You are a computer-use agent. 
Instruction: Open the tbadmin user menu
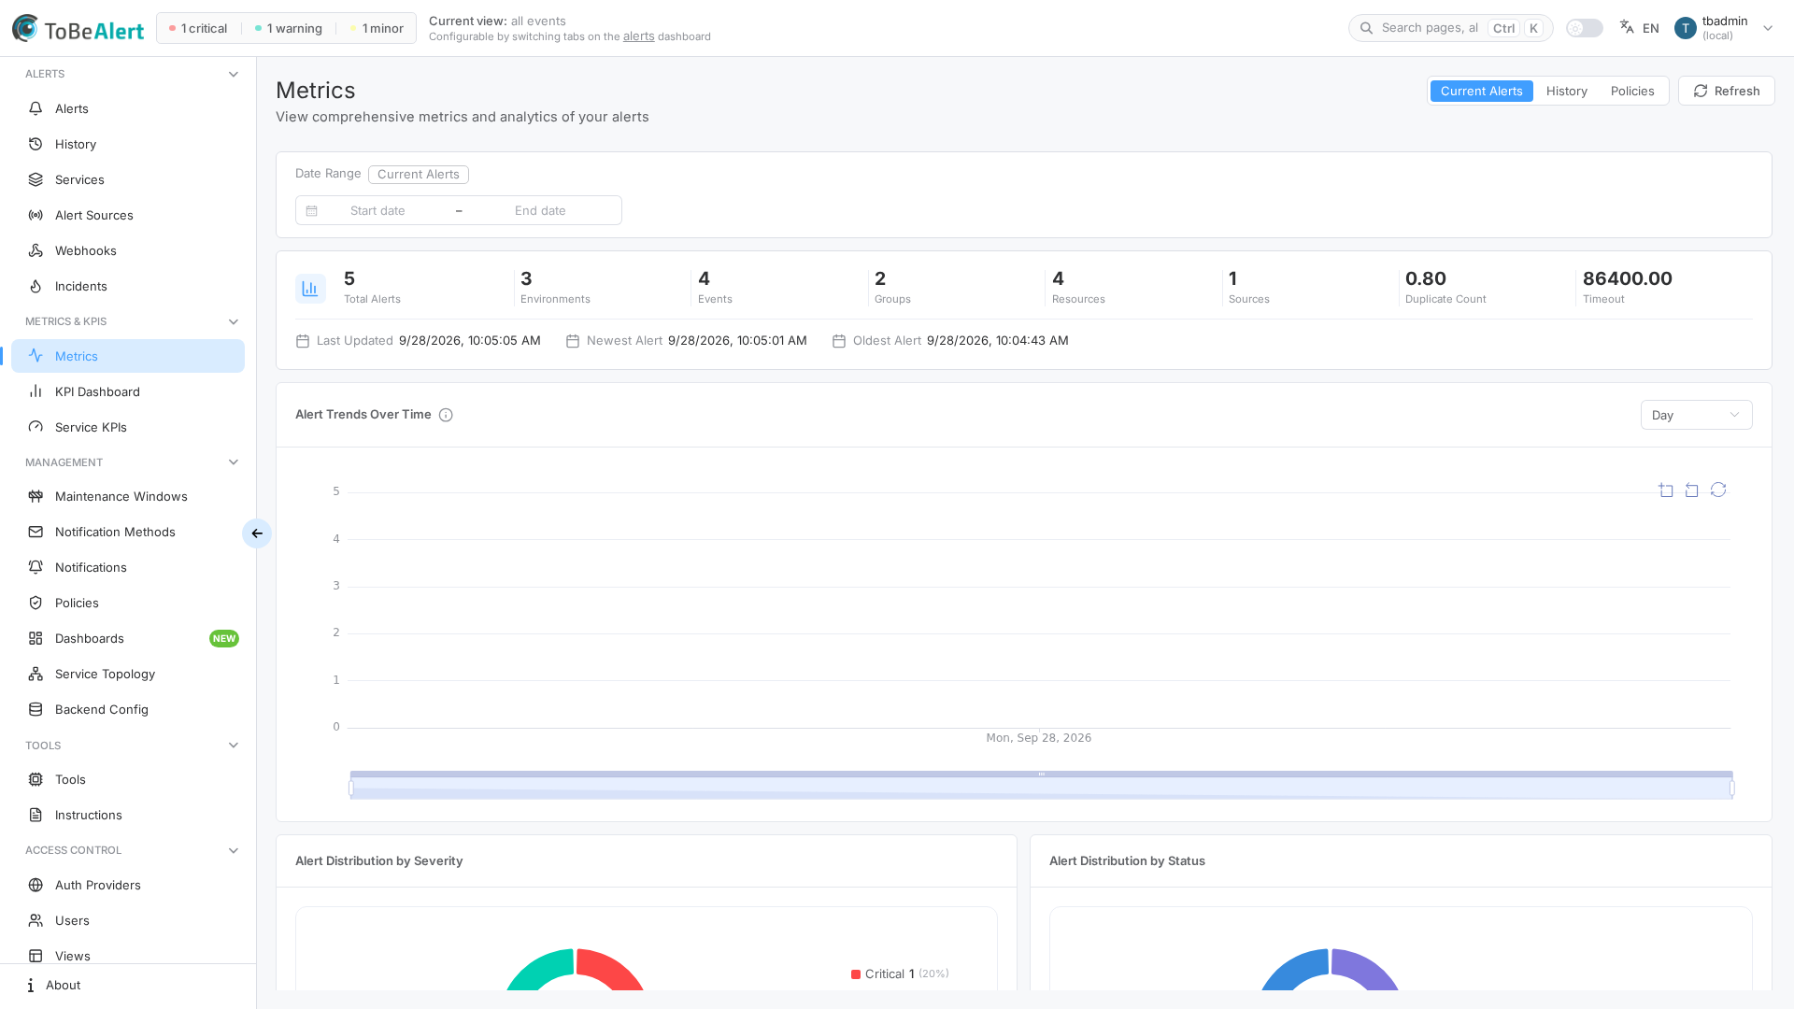pyautogui.click(x=1724, y=28)
